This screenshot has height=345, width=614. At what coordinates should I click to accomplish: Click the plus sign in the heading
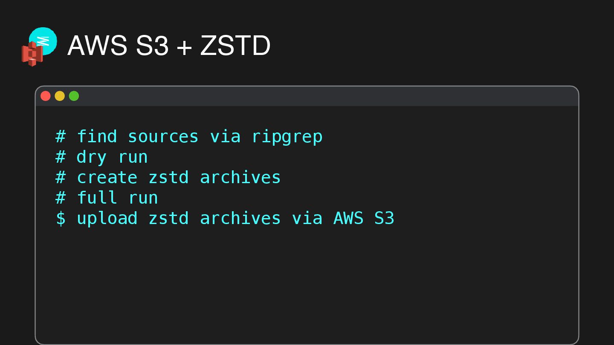[184, 47]
